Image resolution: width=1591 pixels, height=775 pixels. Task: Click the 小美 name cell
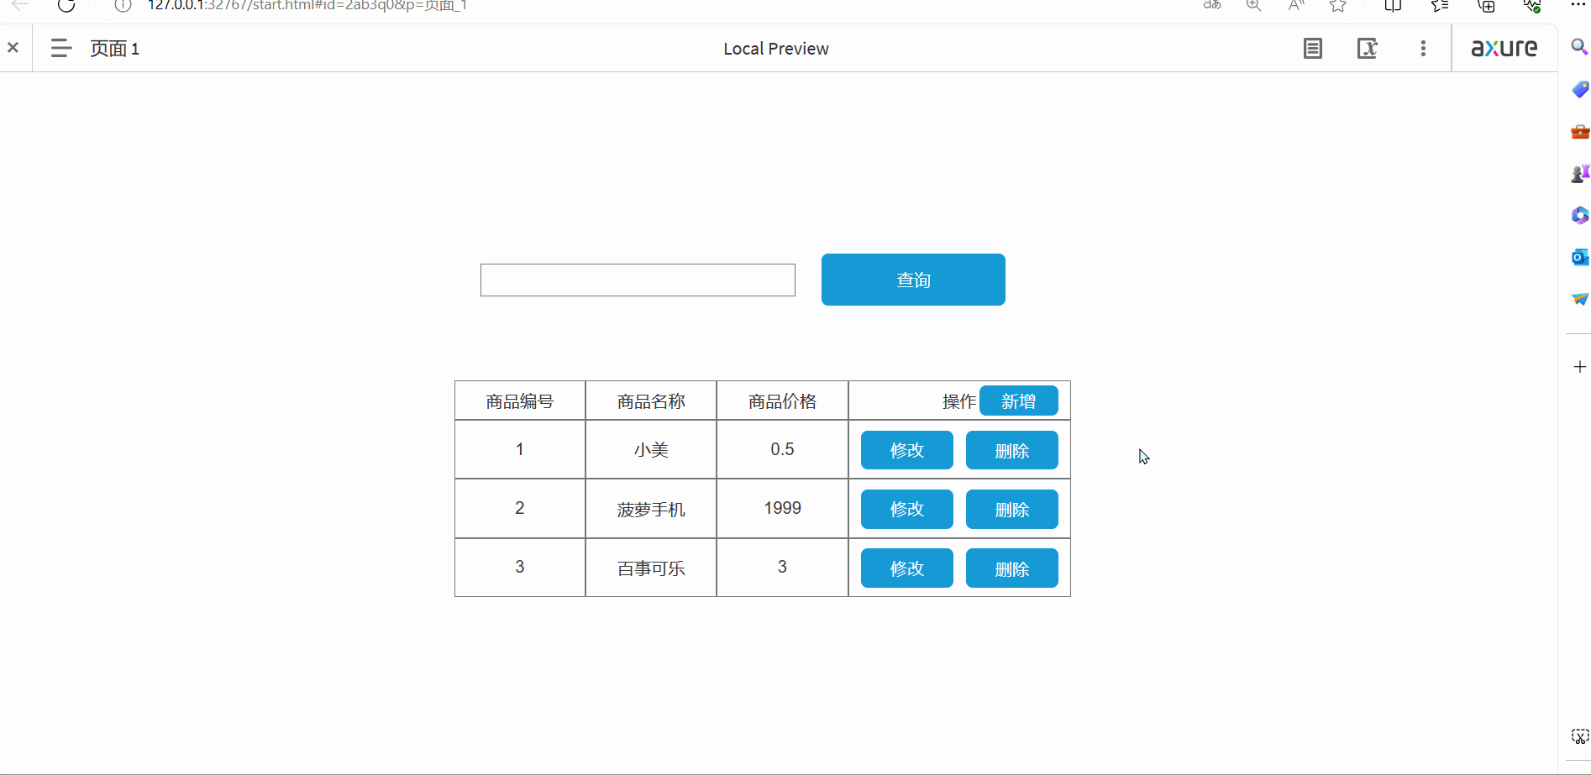[651, 449]
